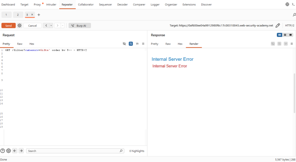Add a new Repeater tab
Viewport: 296px width, 162px height.
point(39,15)
